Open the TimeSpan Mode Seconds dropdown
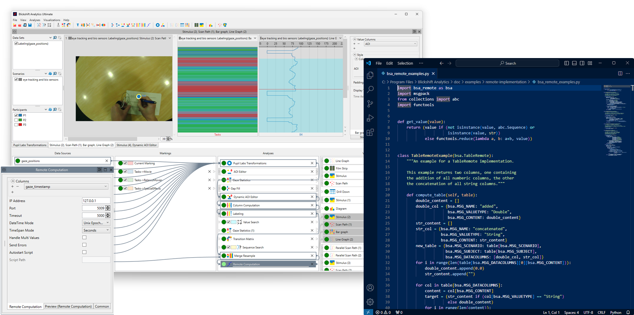The height and width of the screenshot is (315, 634). coord(96,230)
